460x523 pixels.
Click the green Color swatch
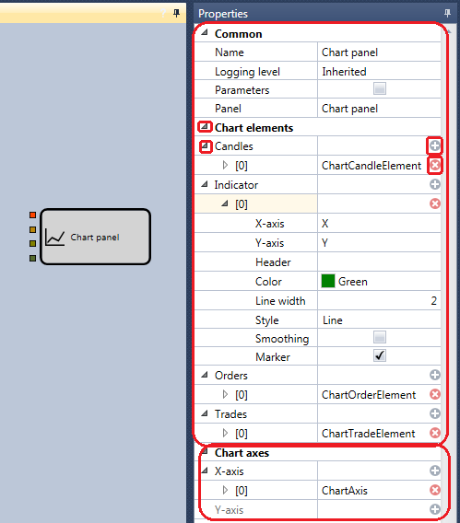pos(328,281)
